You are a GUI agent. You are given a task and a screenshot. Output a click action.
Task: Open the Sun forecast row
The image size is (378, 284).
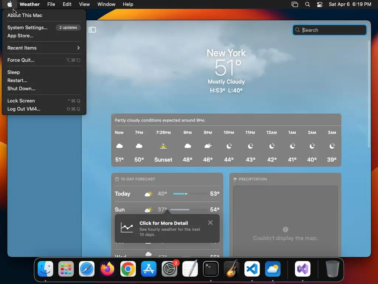(167, 209)
